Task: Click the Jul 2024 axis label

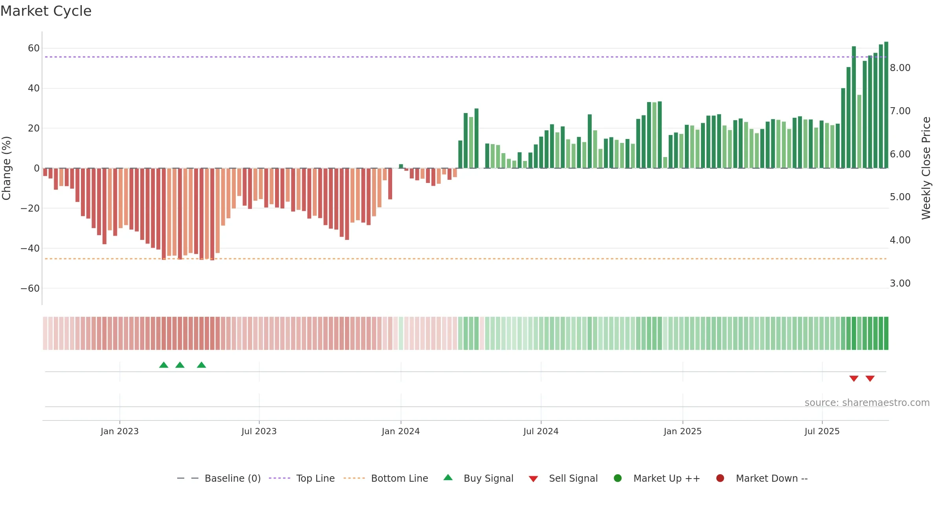Action: click(x=541, y=431)
